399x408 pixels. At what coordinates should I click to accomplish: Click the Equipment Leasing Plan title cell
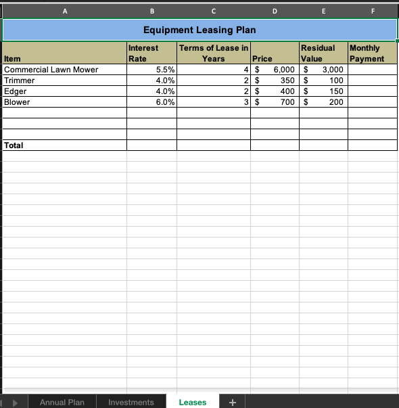coord(199,30)
